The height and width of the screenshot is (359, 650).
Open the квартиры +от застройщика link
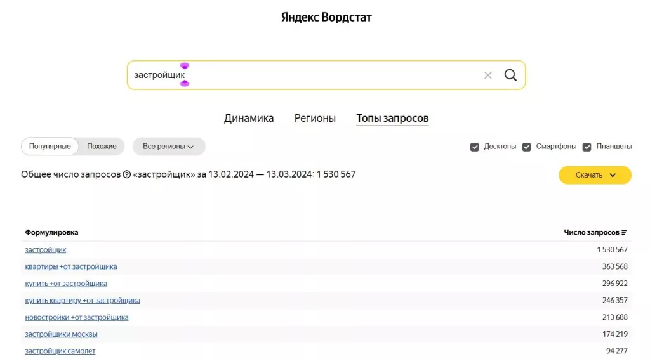coord(71,266)
